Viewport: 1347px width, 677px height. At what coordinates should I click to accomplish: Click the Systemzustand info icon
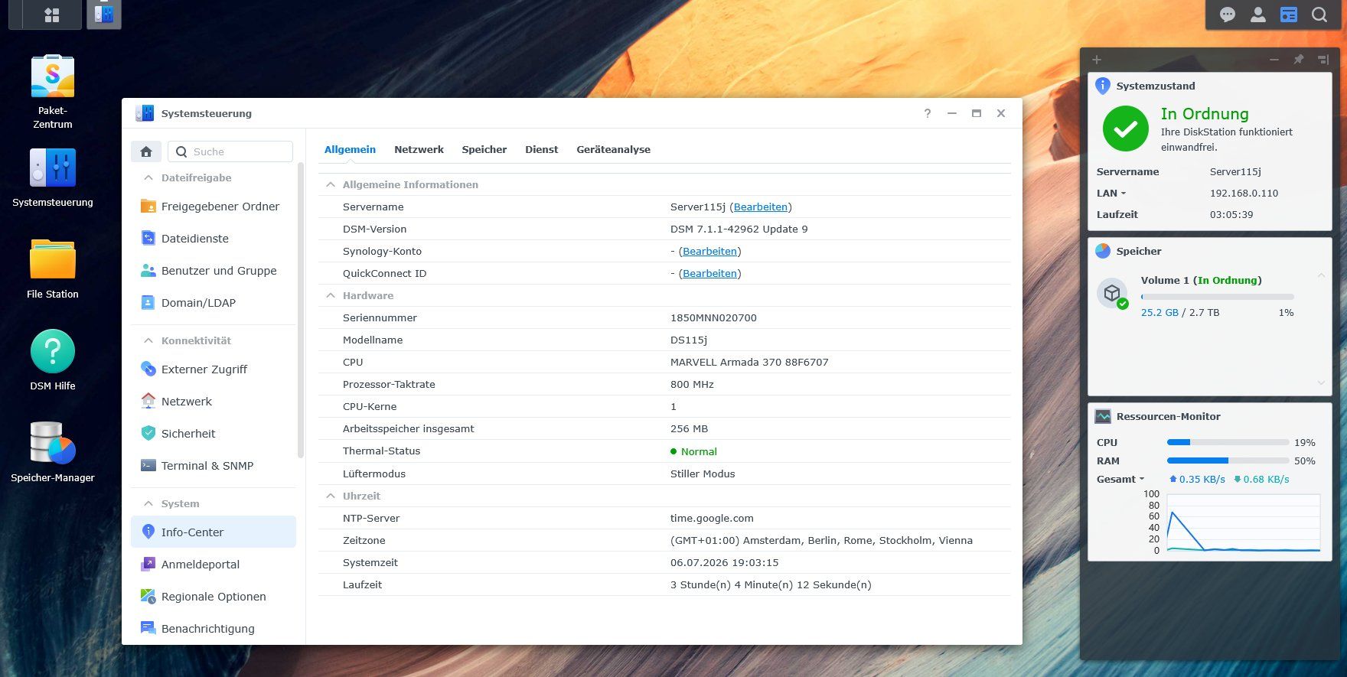[1103, 86]
